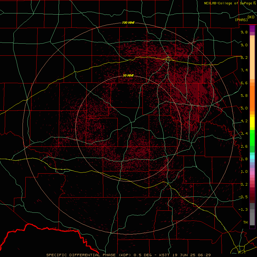Pick the purple segment atop the color bar
This screenshot has width=257, height=257.
pos(252,29)
